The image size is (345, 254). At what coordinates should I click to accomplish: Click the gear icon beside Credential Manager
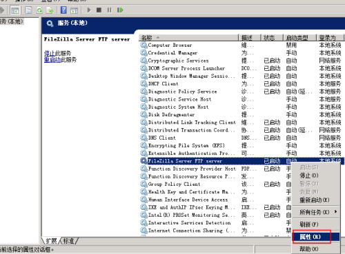click(x=144, y=53)
